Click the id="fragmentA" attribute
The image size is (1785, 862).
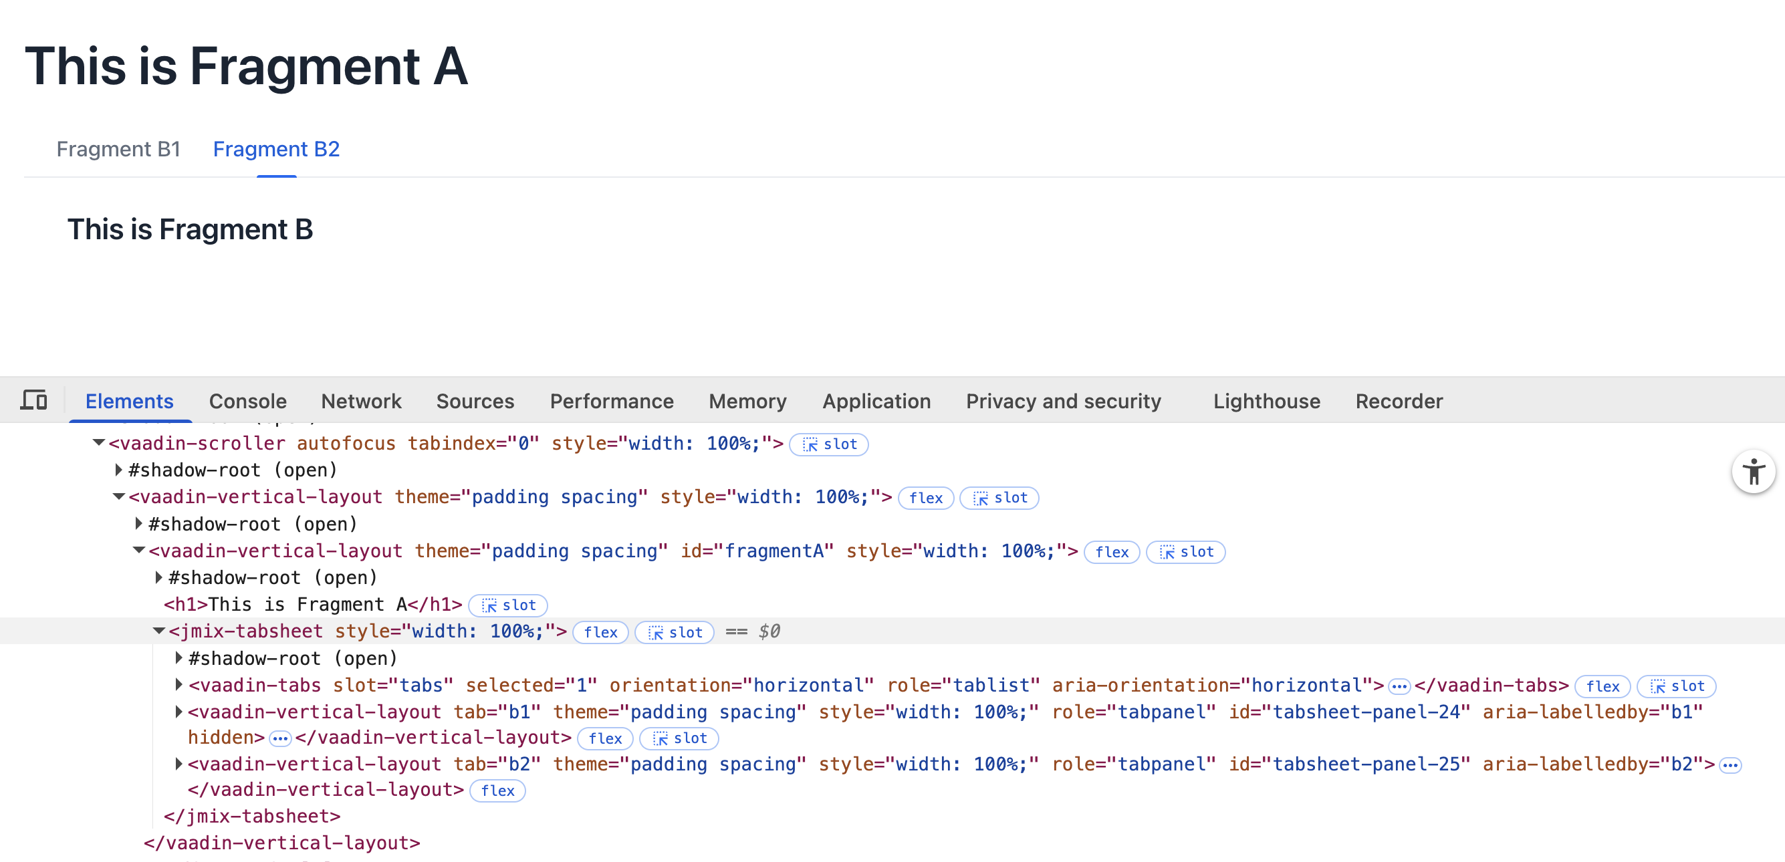pos(757,551)
